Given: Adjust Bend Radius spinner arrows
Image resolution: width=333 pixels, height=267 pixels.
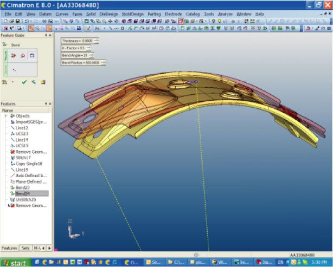Looking at the screenshot, I should (104, 63).
